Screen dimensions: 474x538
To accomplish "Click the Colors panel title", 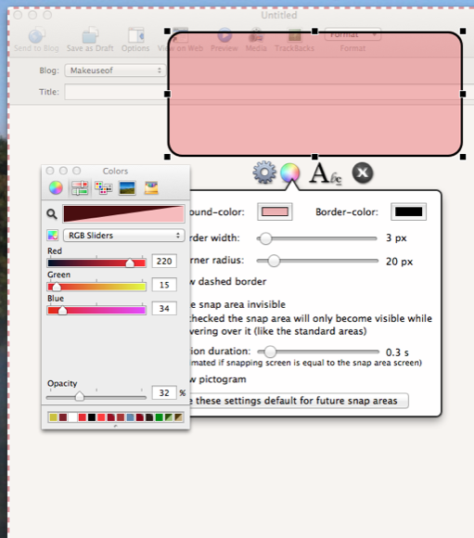I will [x=115, y=171].
